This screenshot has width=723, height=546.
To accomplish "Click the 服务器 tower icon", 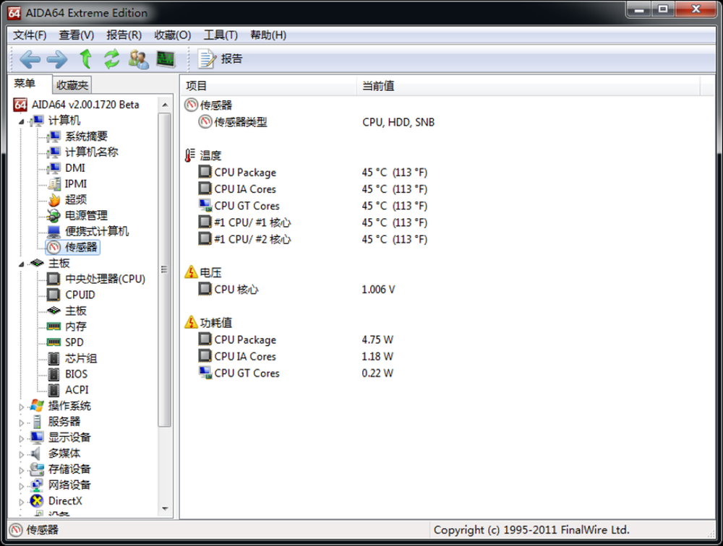I will click(x=37, y=422).
